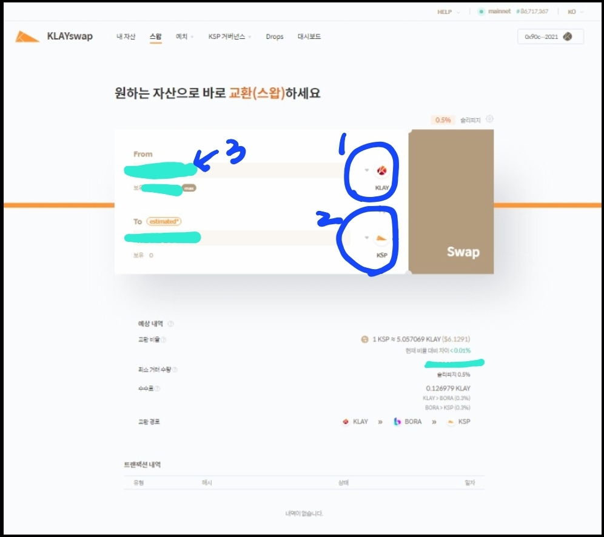Open the From token dropdown arrow

tap(367, 170)
